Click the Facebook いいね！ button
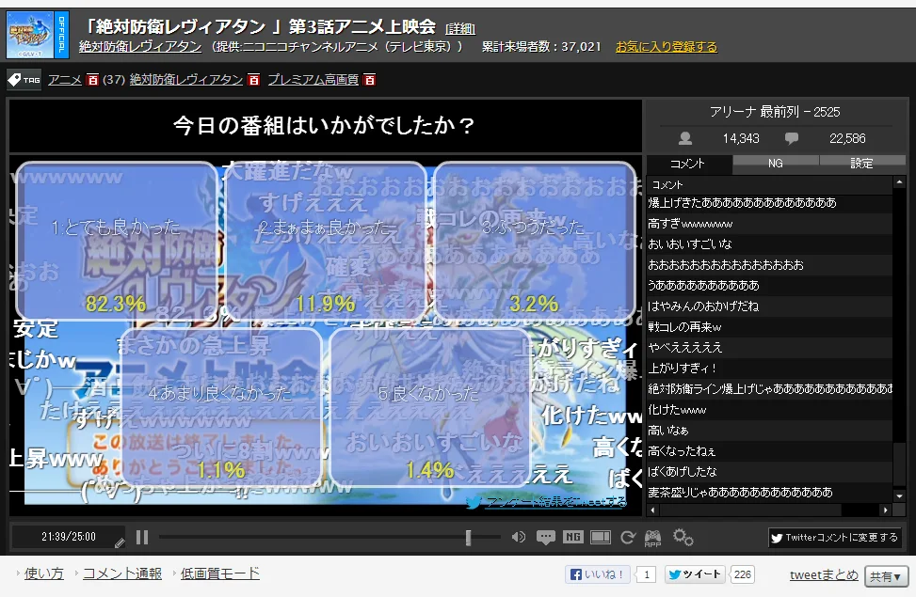Image resolution: width=916 pixels, height=597 pixels. click(598, 574)
